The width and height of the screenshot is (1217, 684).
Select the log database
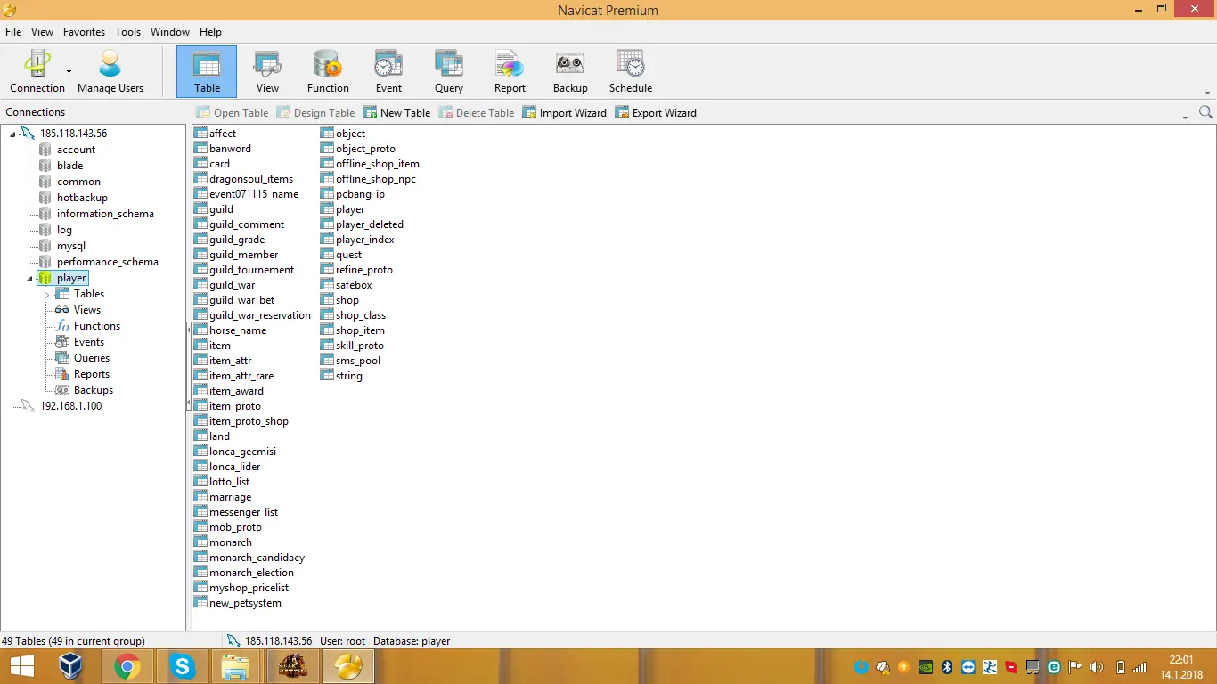pos(64,230)
